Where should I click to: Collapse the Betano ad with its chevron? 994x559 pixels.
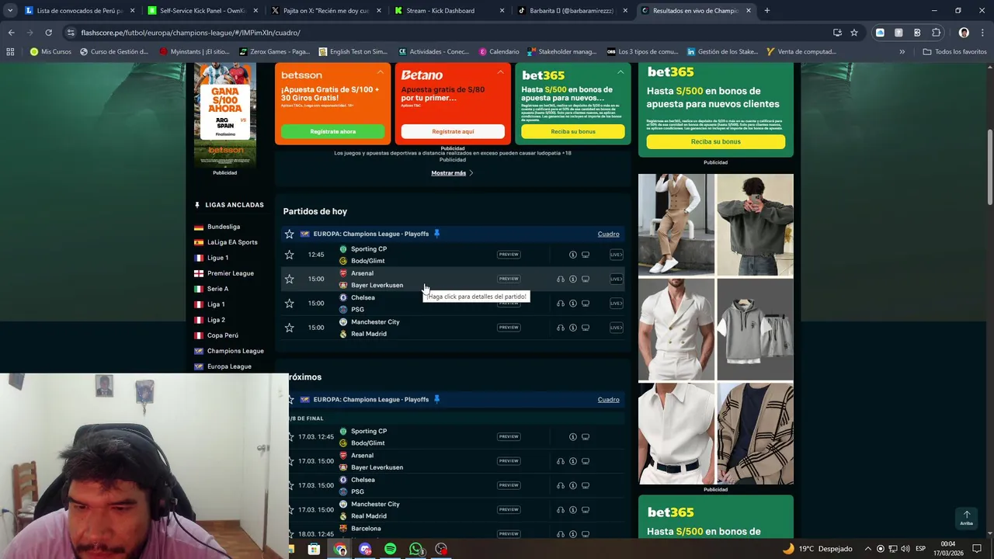click(500, 72)
